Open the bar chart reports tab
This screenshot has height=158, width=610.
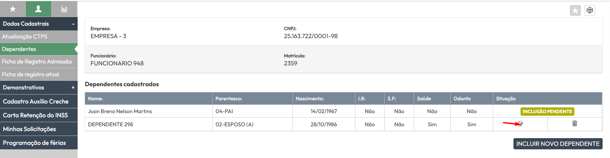[64, 9]
